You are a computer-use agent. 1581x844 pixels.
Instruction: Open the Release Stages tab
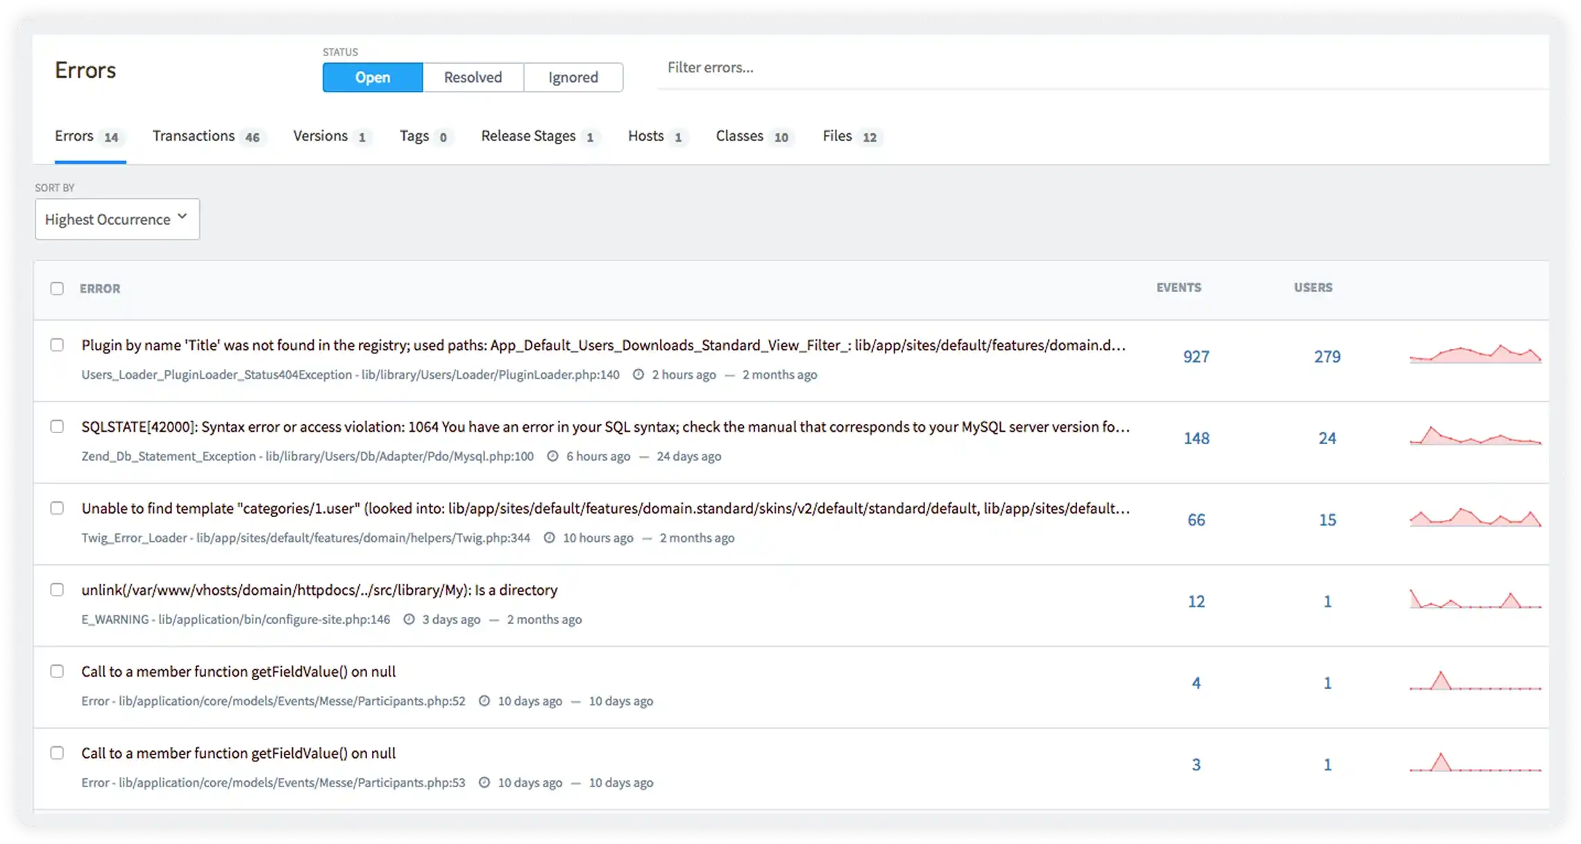pyautogui.click(x=528, y=136)
